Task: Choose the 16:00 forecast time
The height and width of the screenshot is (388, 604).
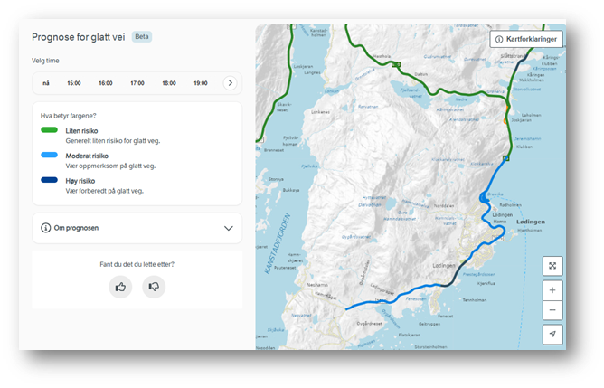Action: click(106, 83)
